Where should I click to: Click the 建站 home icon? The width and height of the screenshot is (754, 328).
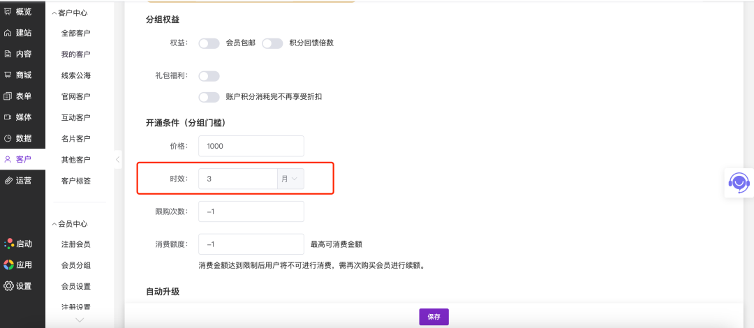pos(8,33)
